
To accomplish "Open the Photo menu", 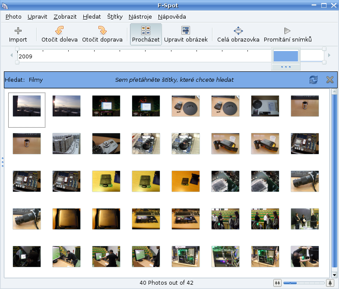I will (13, 17).
